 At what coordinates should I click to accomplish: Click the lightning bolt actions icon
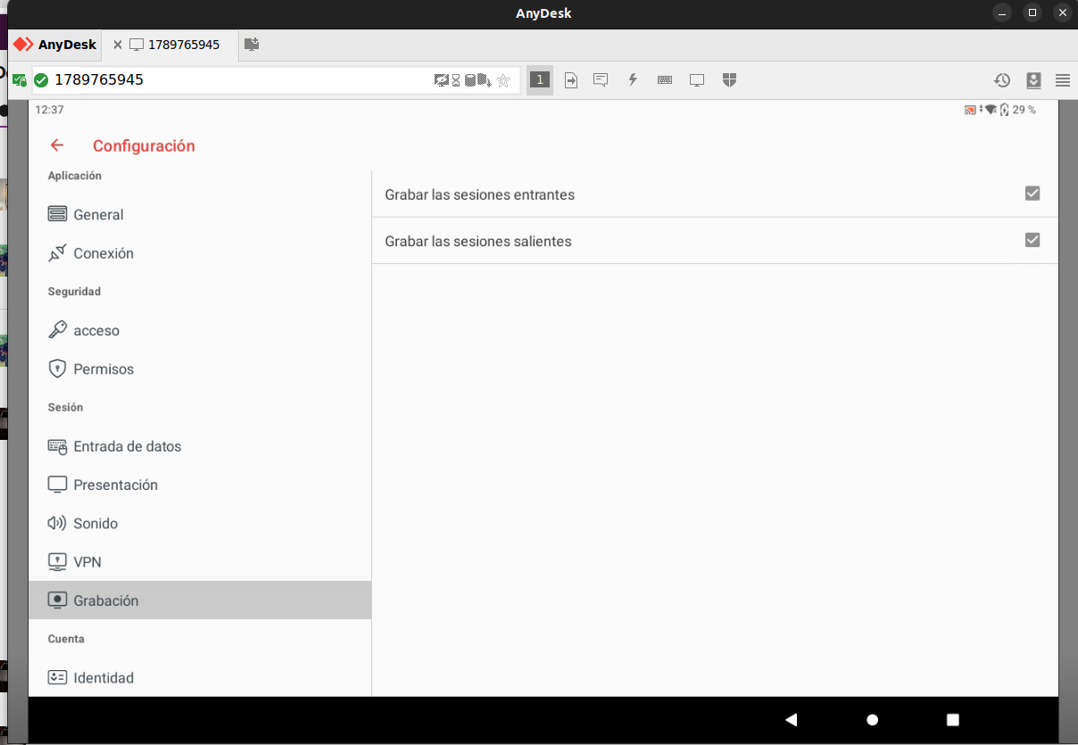pos(633,80)
